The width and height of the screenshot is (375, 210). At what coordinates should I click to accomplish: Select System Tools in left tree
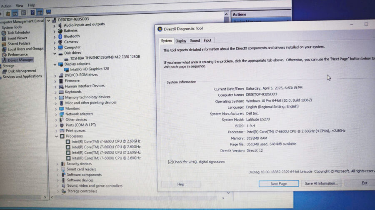click(12, 27)
